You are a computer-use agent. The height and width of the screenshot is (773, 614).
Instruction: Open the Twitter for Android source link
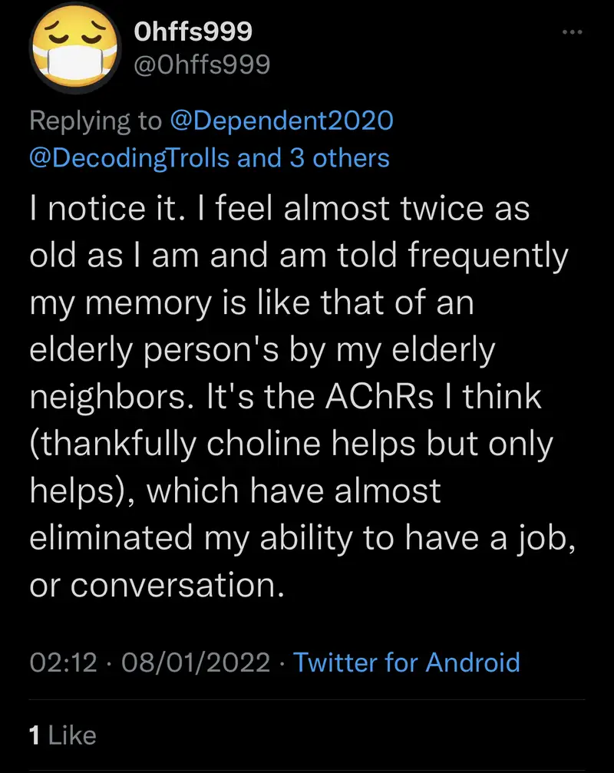point(407,662)
